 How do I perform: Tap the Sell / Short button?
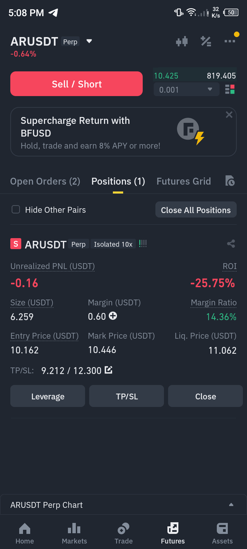(x=77, y=84)
